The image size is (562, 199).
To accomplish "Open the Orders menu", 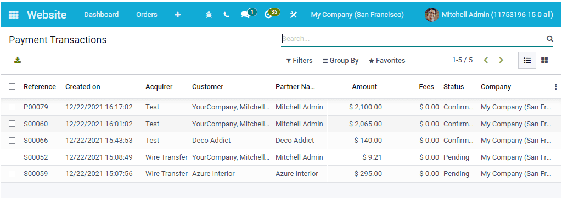I will coord(147,15).
